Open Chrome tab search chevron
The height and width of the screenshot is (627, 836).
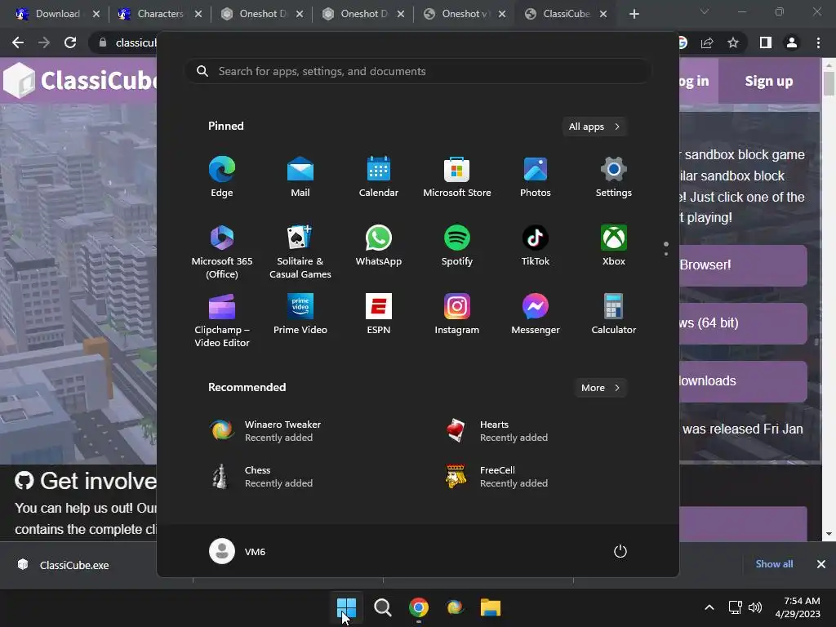(705, 11)
